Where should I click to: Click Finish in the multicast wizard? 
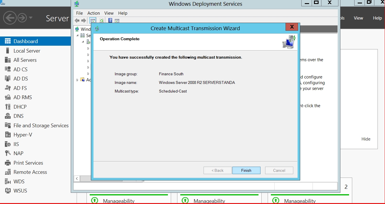point(246,170)
